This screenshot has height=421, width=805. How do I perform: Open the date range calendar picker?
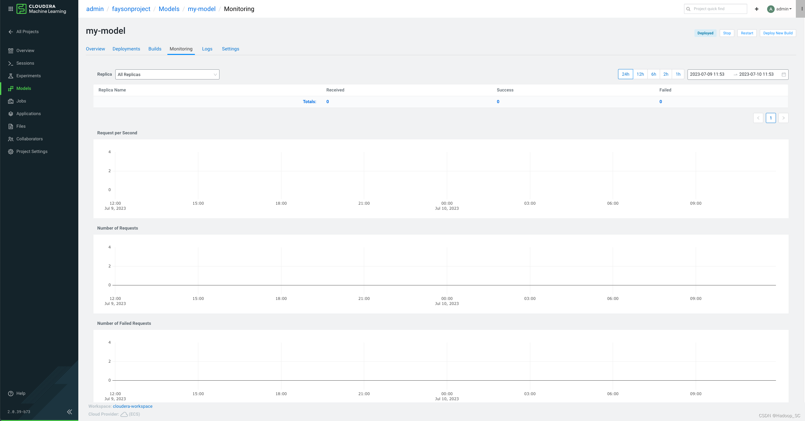(x=784, y=74)
